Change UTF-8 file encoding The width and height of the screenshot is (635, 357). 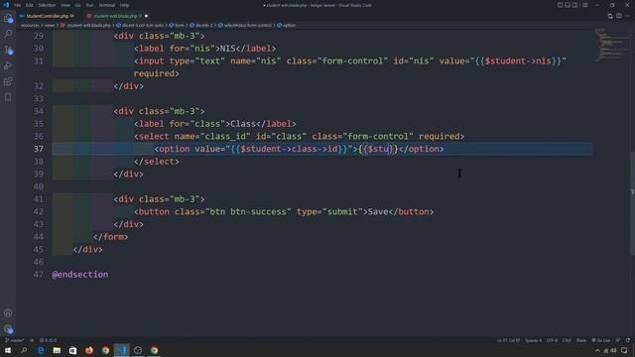pyautogui.click(x=552, y=340)
